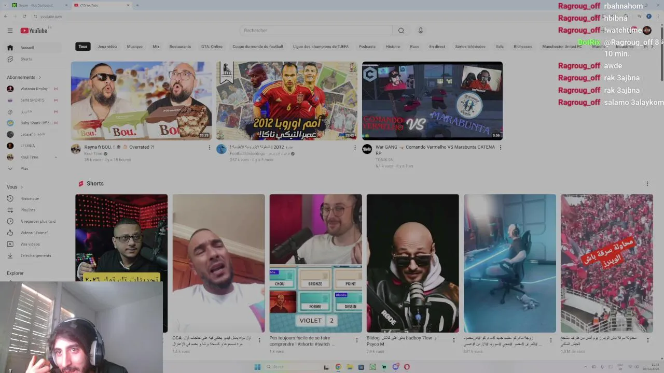Expand Plus to show more subscriptions
Viewport: 664px width, 373px height.
pos(32,168)
